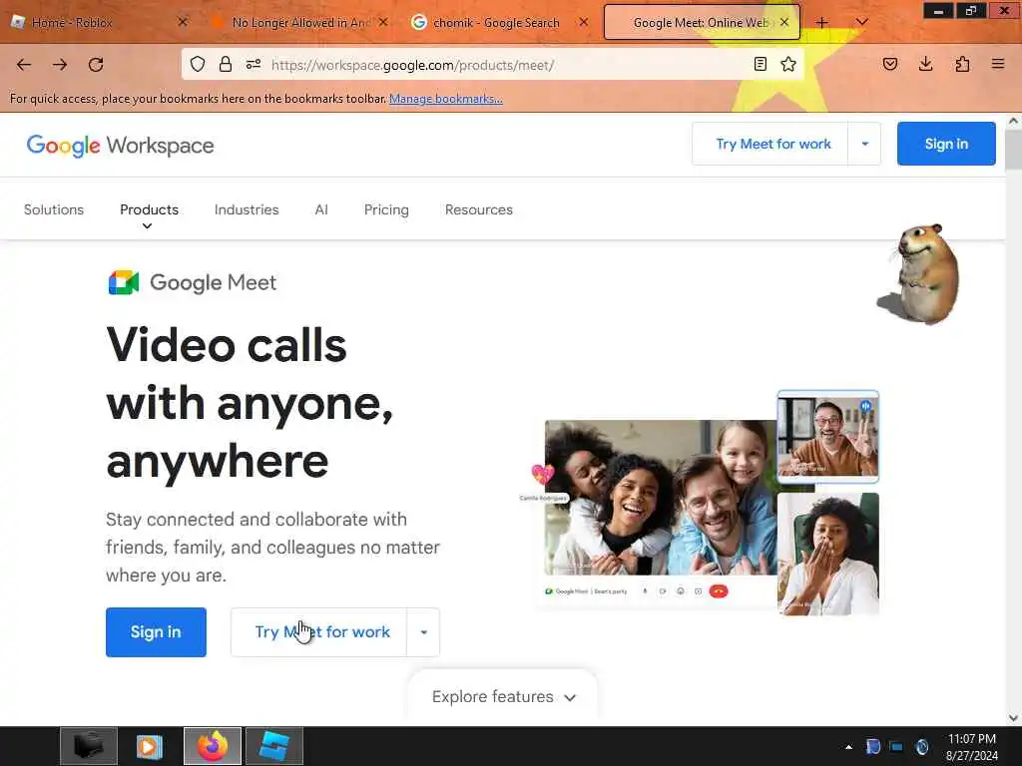Open the media player taskbar icon
This screenshot has width=1022, height=766.
(x=150, y=746)
